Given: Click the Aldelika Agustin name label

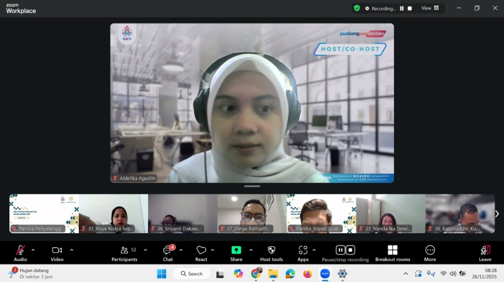Looking at the screenshot, I should (137, 178).
